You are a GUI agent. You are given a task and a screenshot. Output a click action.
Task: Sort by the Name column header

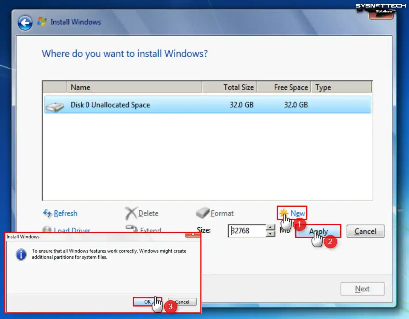[x=134, y=87]
